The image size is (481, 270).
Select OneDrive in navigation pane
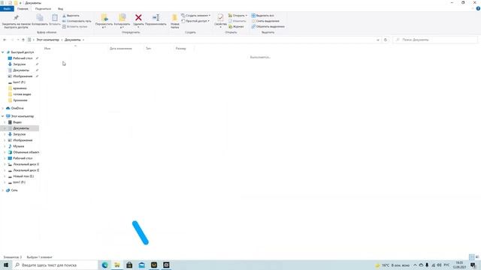tap(17, 108)
